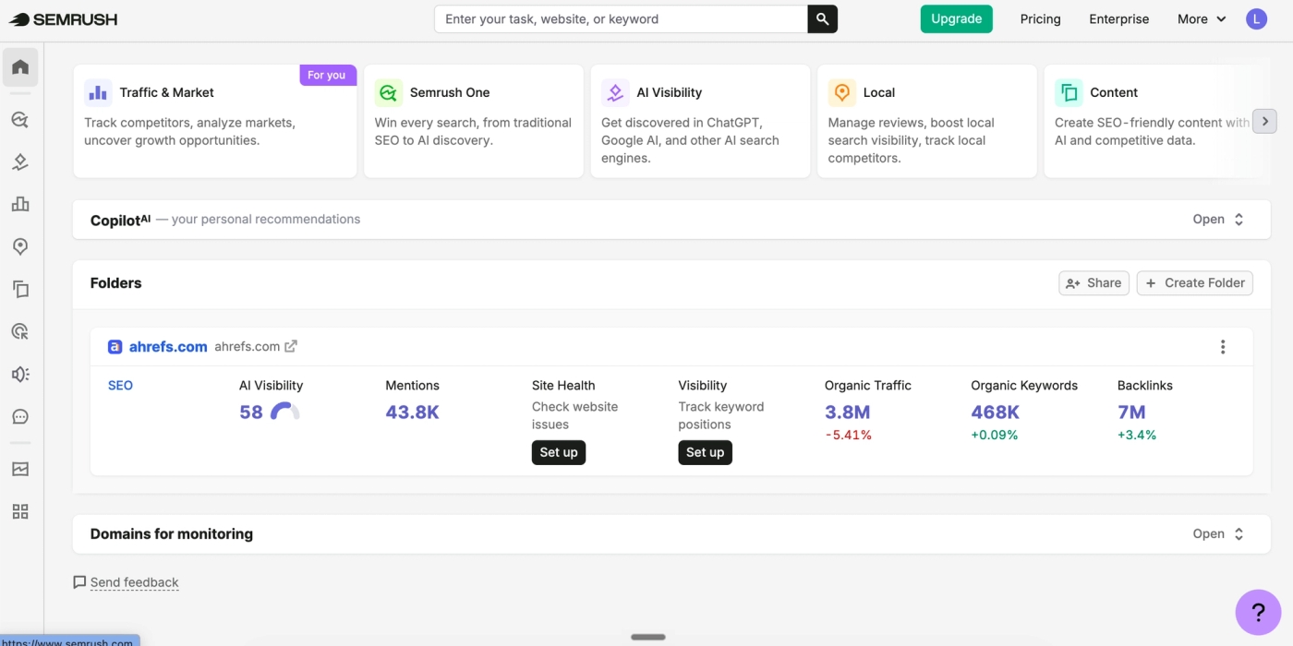This screenshot has height=646, width=1293.
Task: Click the Folders heading
Action: pyautogui.click(x=115, y=283)
